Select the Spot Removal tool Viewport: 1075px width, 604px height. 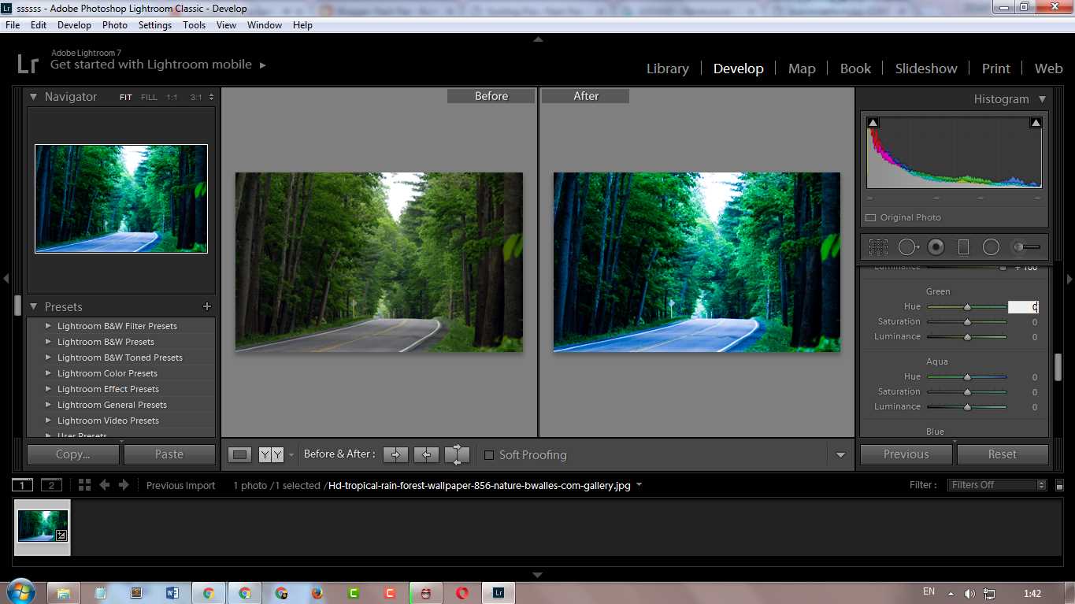tap(908, 247)
